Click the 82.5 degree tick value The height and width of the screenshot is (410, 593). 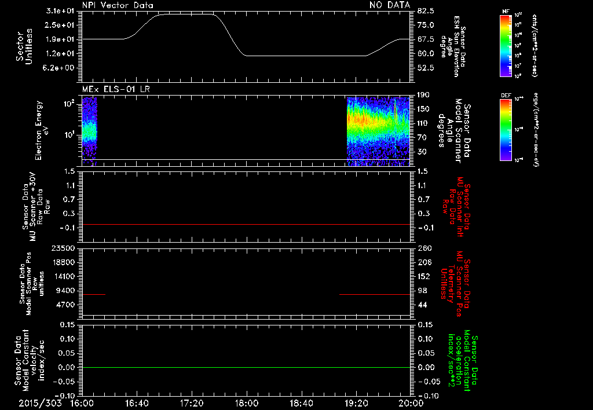coord(426,11)
